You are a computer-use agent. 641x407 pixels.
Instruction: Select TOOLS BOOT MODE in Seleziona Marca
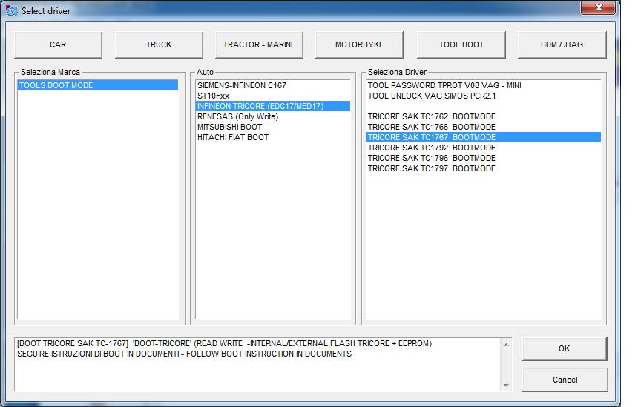[x=98, y=85]
